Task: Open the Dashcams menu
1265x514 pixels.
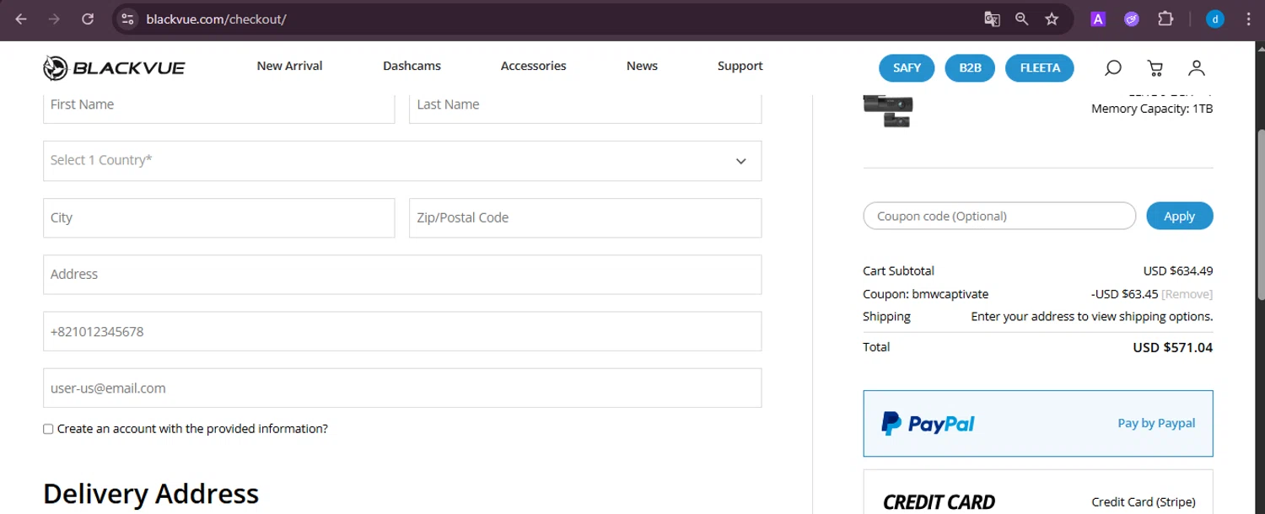Action: [412, 66]
